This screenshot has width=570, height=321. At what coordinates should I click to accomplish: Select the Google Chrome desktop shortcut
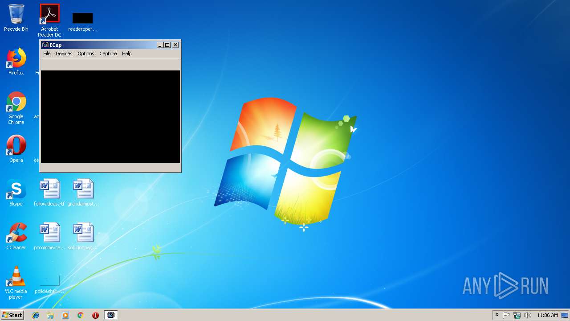coord(16,108)
